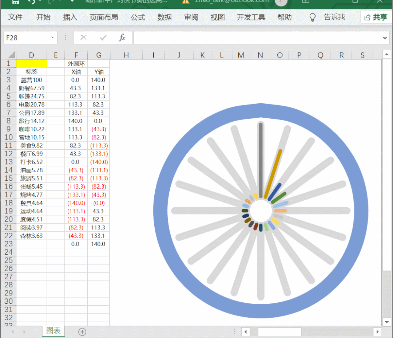The image size is (393, 338).
Task: Select cell containing 露营100
Action: pos(31,80)
